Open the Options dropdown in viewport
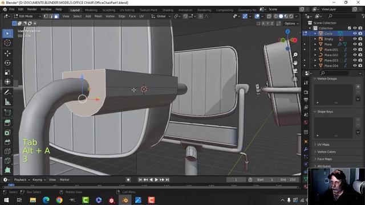The width and height of the screenshot is (365, 205). click(291, 23)
